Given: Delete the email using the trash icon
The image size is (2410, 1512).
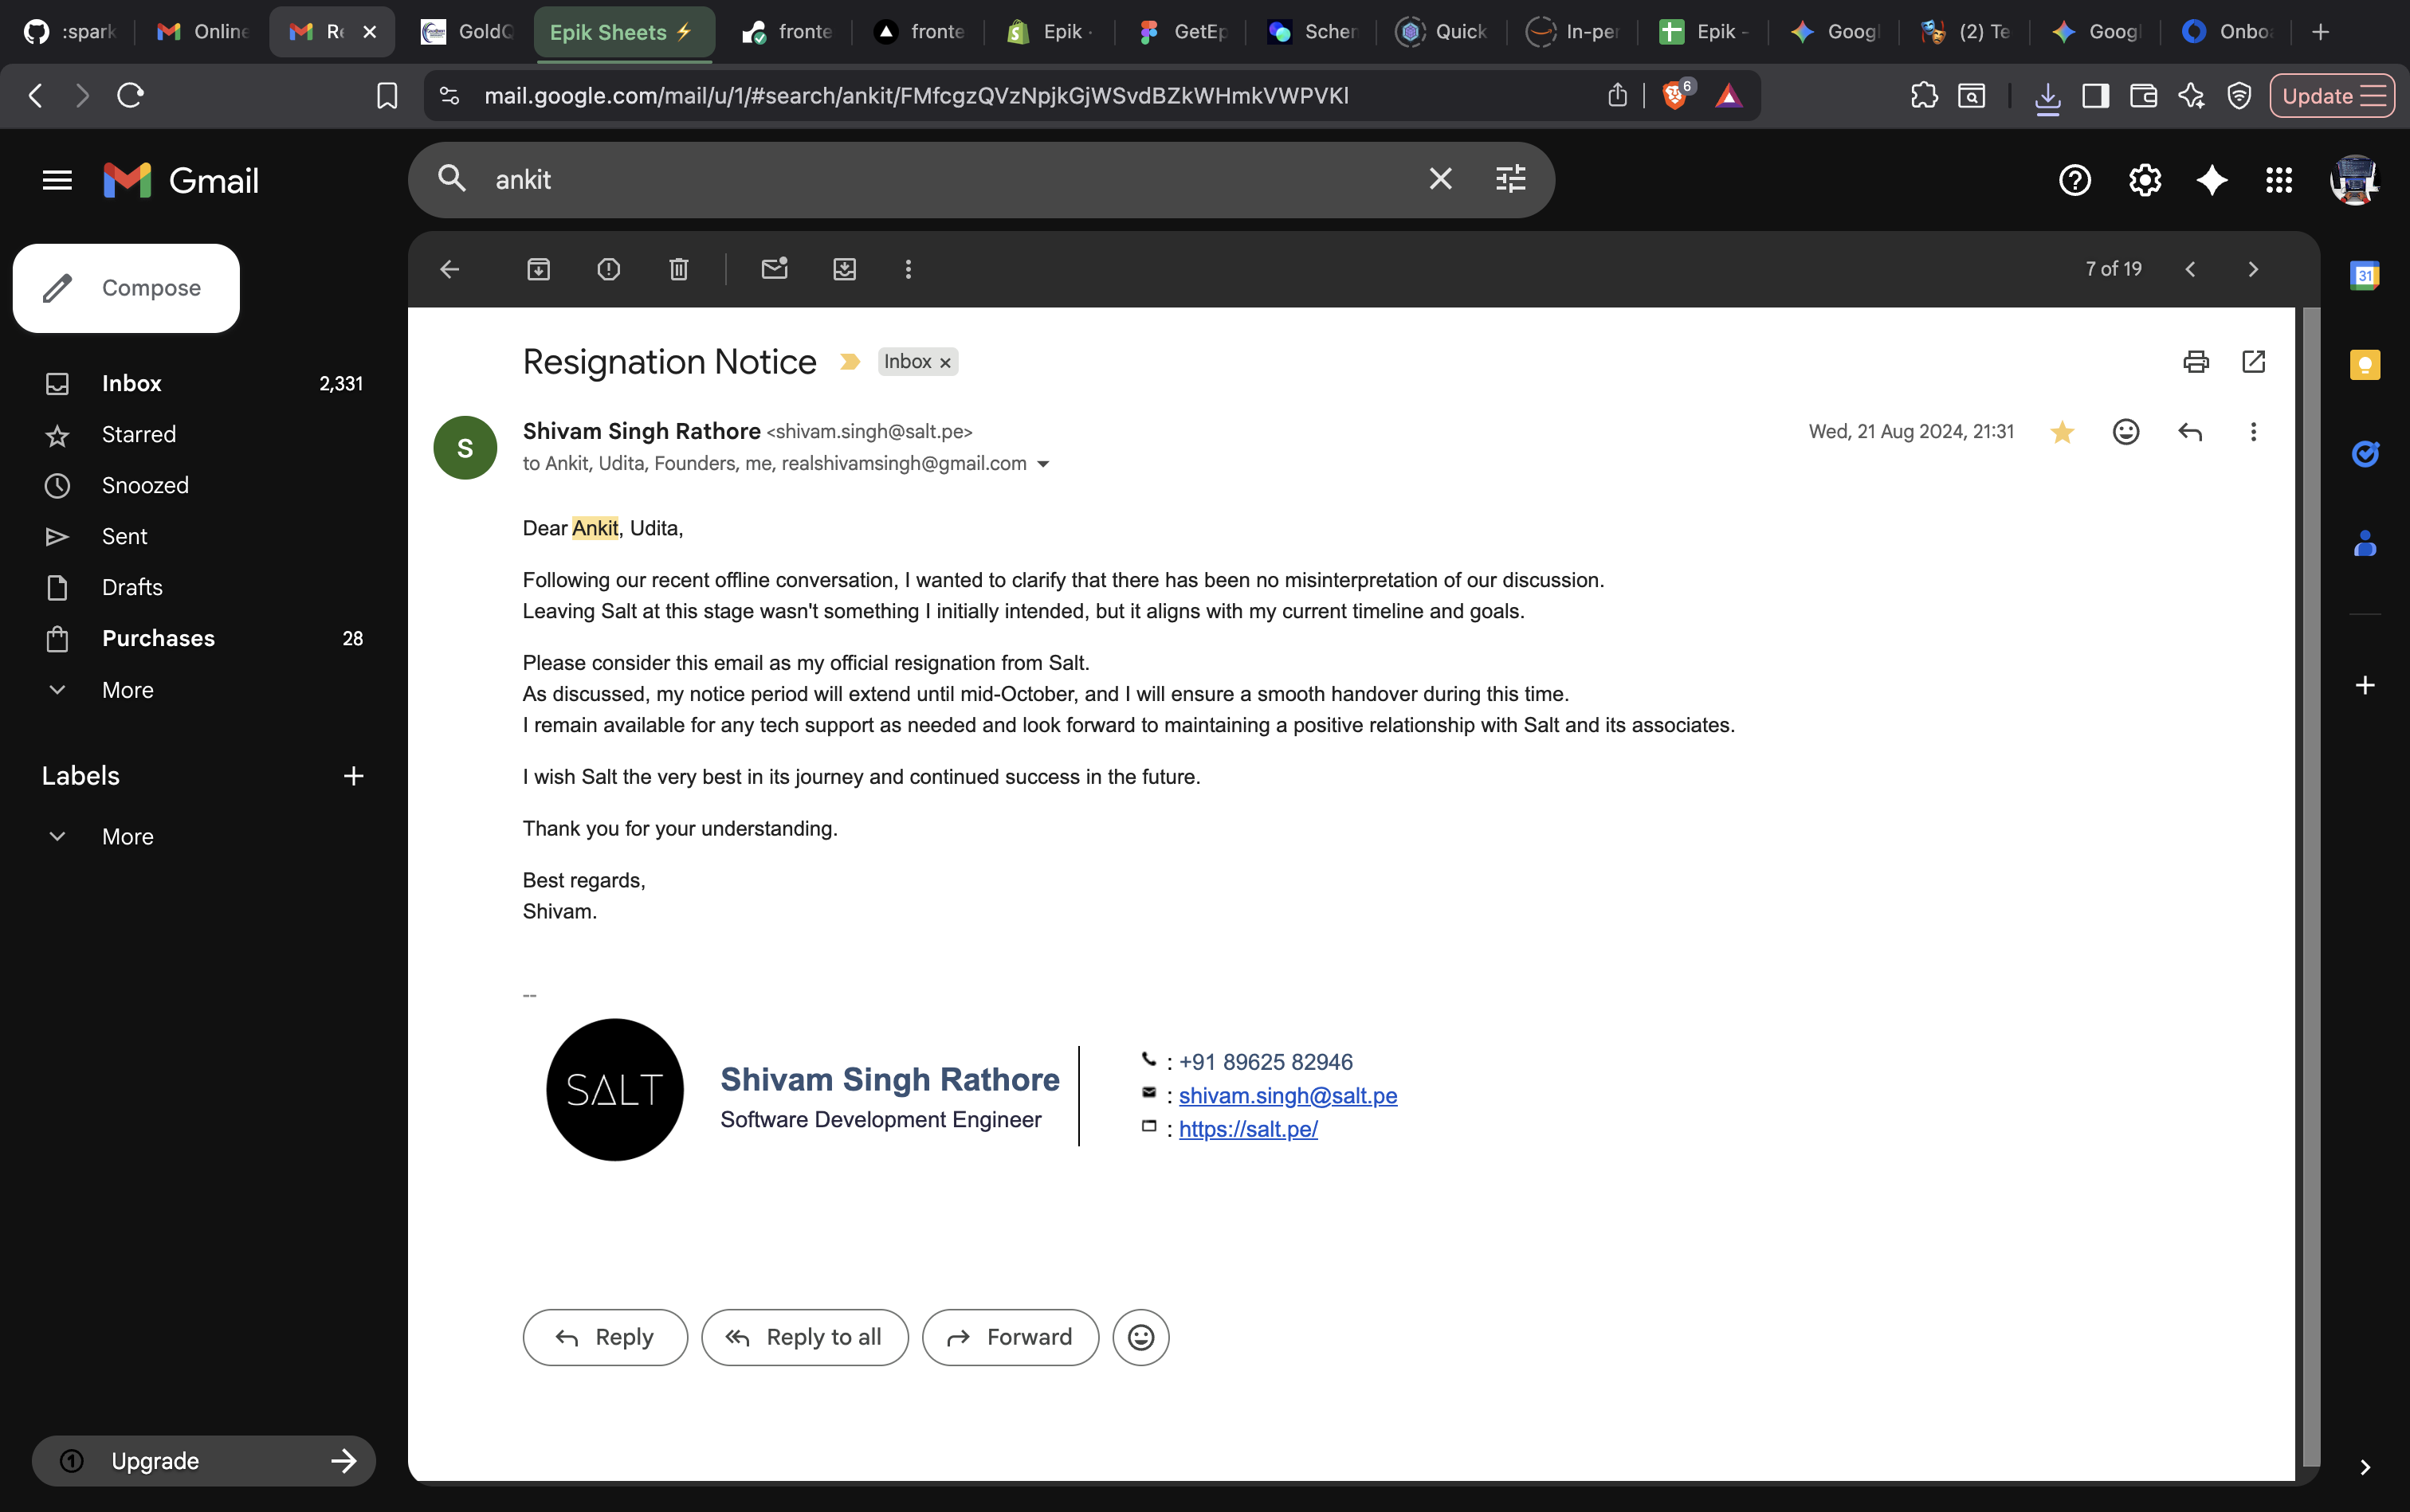Looking at the screenshot, I should tap(678, 269).
